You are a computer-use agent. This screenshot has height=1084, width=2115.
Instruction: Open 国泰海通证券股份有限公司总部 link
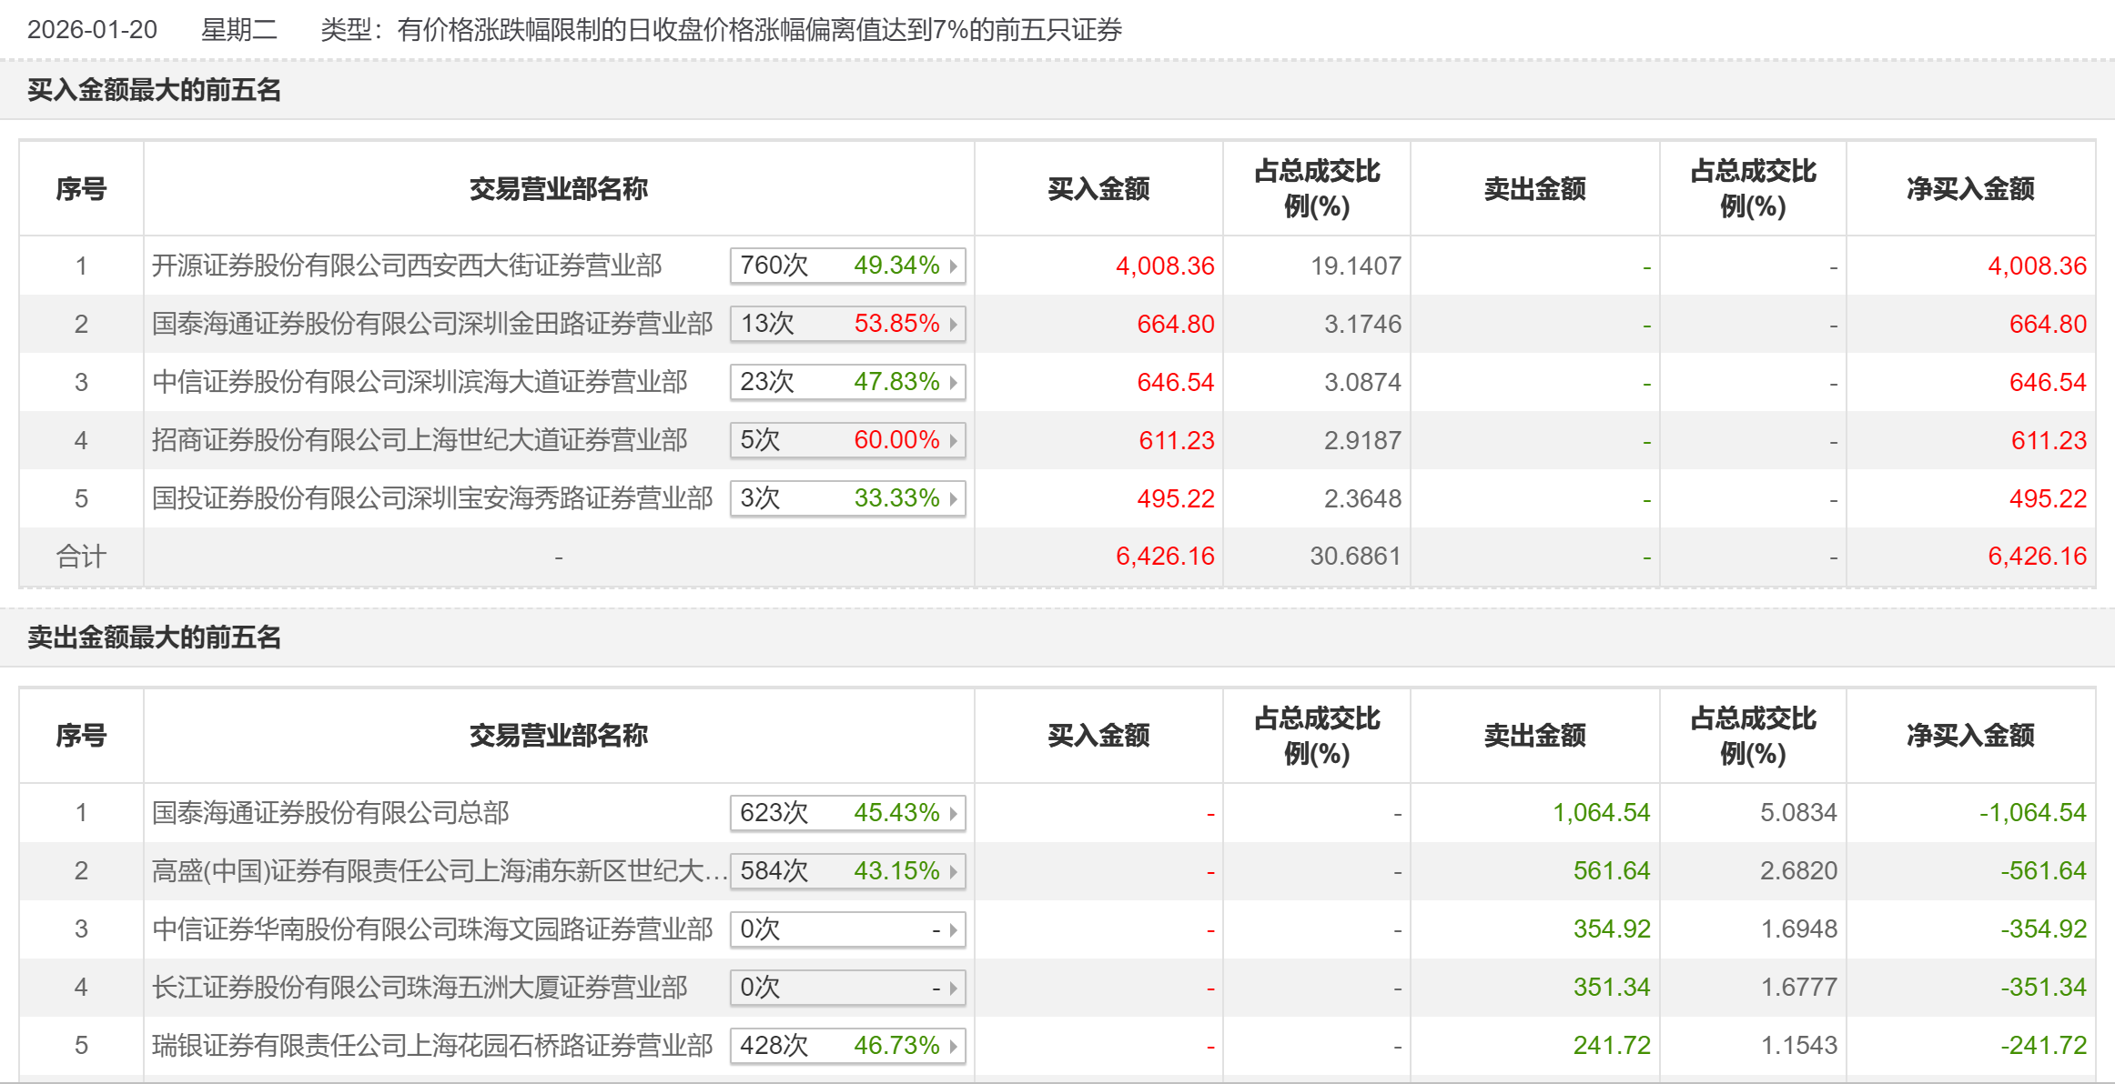330,813
